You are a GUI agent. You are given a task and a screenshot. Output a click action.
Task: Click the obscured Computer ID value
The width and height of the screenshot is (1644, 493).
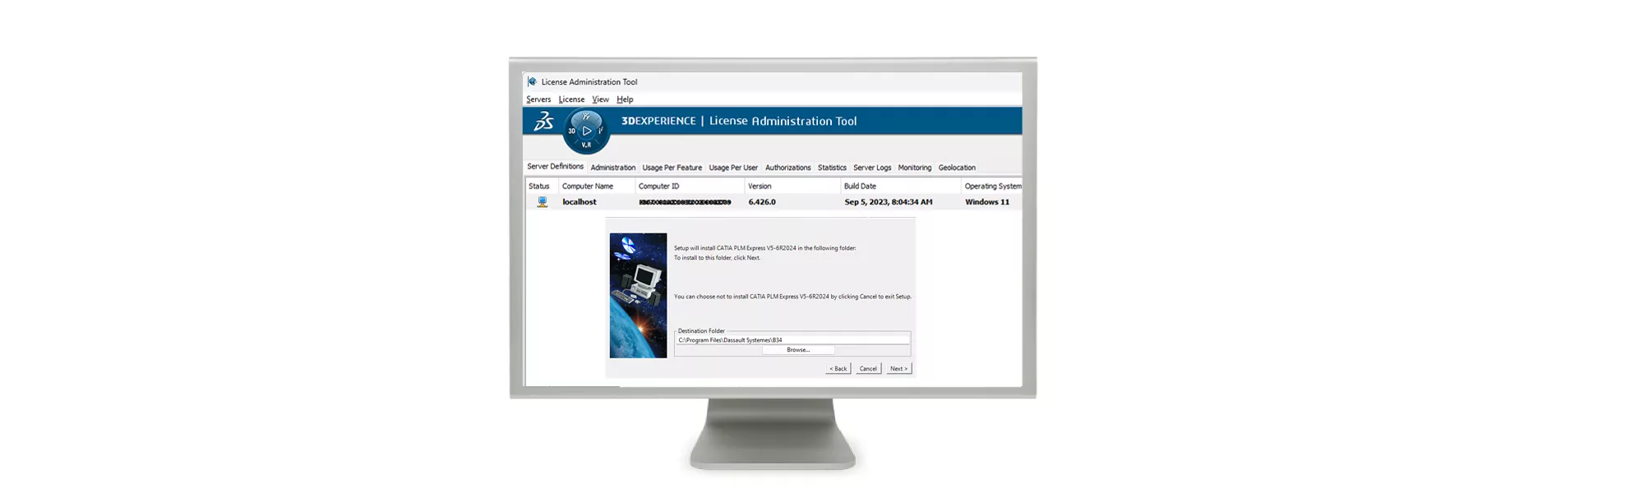(685, 202)
